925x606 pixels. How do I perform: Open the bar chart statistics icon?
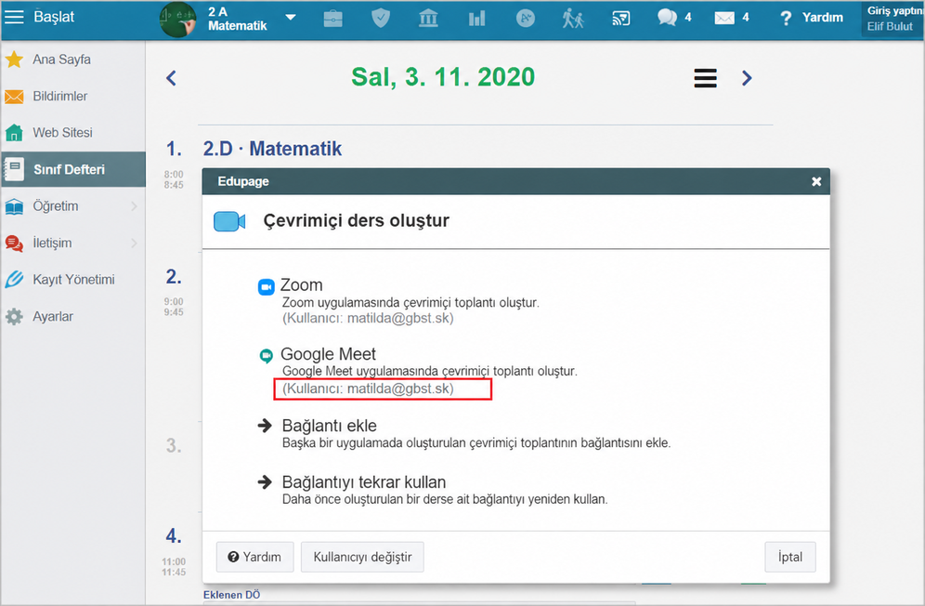(x=476, y=19)
